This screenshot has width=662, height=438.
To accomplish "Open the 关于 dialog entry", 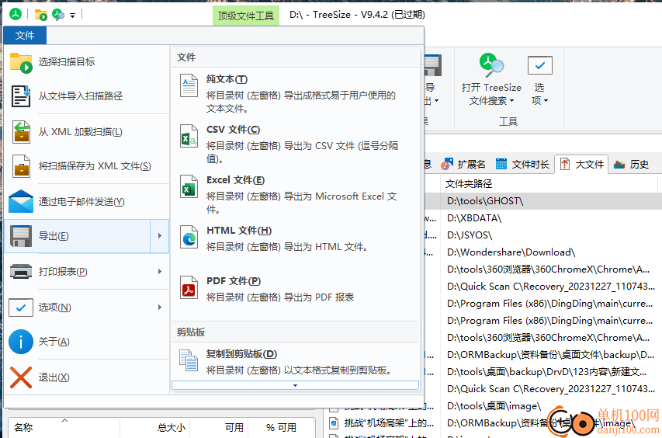I will click(87, 341).
